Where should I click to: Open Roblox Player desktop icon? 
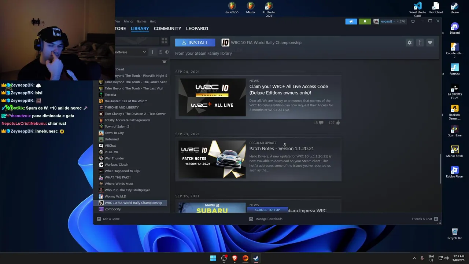455,172
